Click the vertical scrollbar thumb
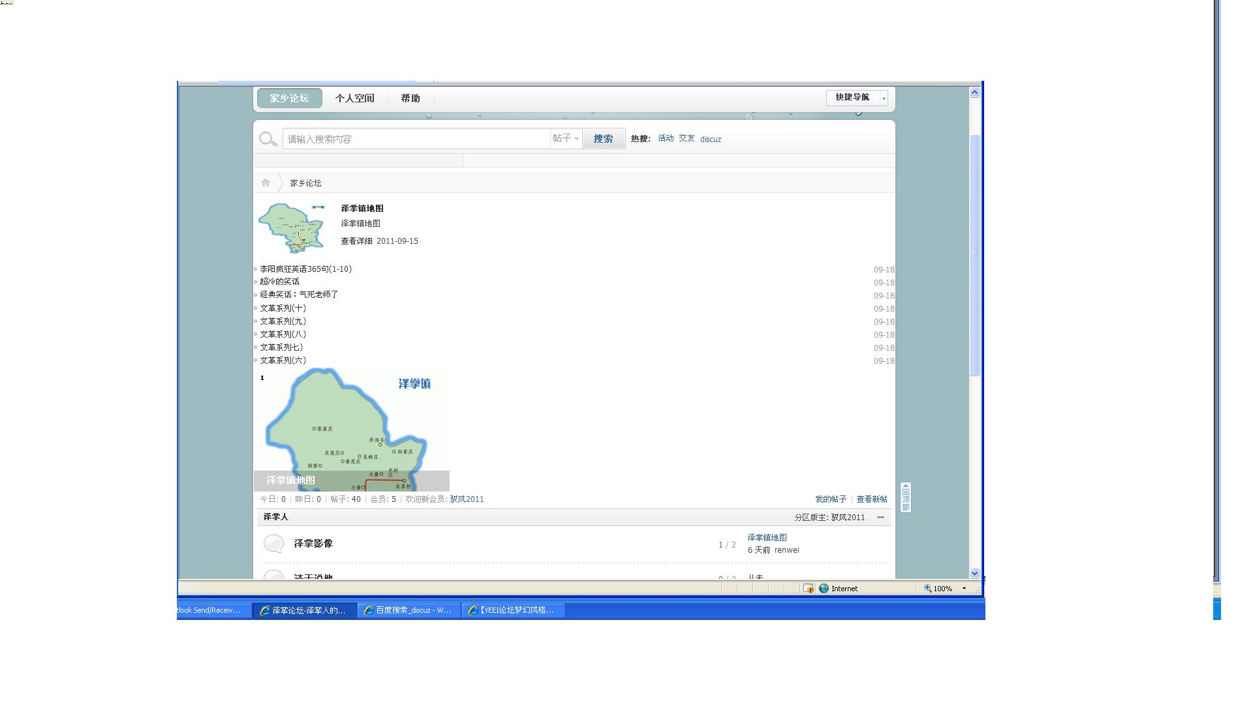This screenshot has width=1253, height=704. (x=974, y=255)
